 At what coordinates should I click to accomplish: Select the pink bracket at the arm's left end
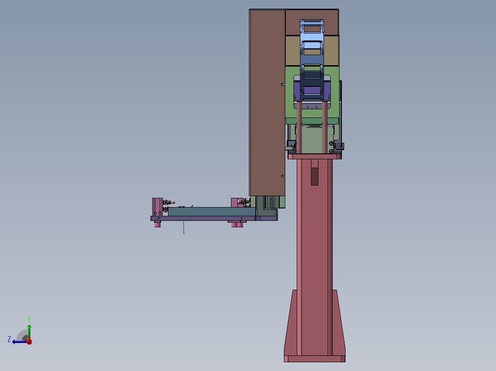tap(157, 207)
